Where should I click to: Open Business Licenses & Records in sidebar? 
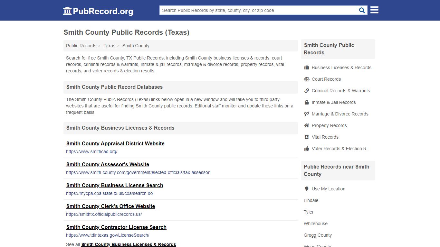pos(341,68)
